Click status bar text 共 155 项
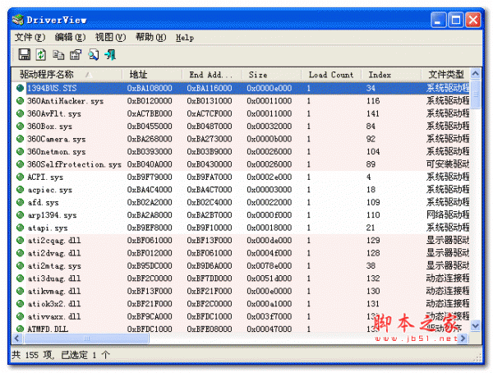Image resolution: width=493 pixels, height=373 pixels. tap(33, 355)
